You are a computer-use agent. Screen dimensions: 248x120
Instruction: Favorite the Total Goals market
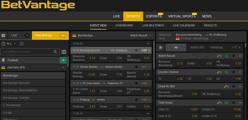tap(234, 103)
